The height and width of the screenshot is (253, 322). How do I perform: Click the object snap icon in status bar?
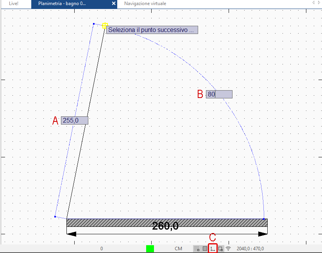220,249
